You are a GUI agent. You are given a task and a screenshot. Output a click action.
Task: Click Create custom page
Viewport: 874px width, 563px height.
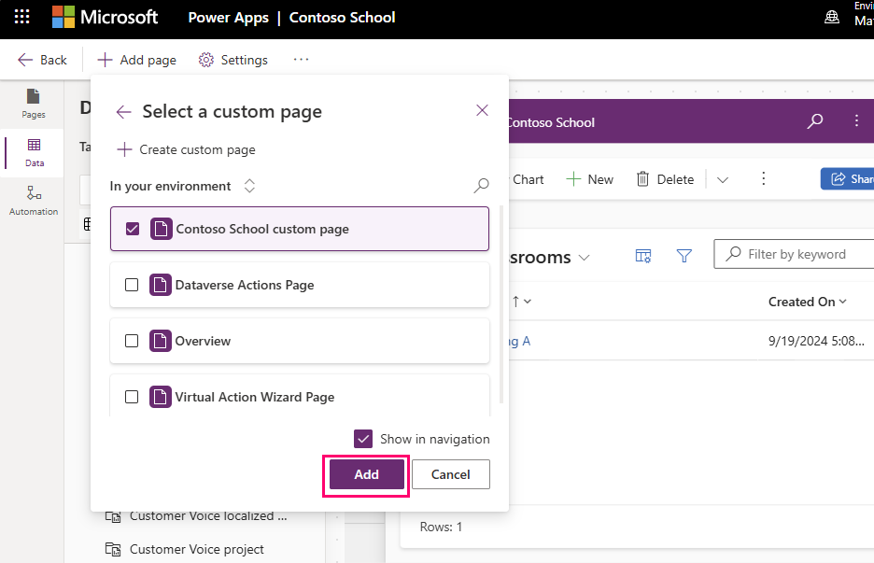coord(186,149)
